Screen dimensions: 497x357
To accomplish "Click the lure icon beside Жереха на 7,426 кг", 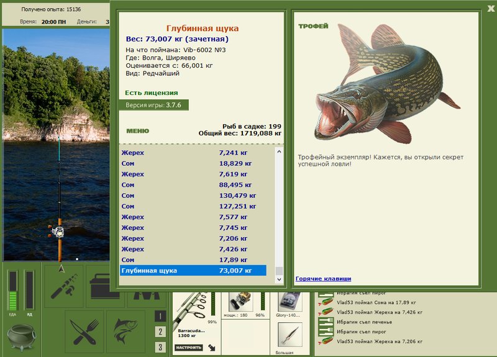I will [x=326, y=312].
